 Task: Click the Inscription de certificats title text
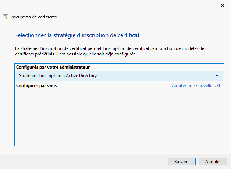click(33, 17)
